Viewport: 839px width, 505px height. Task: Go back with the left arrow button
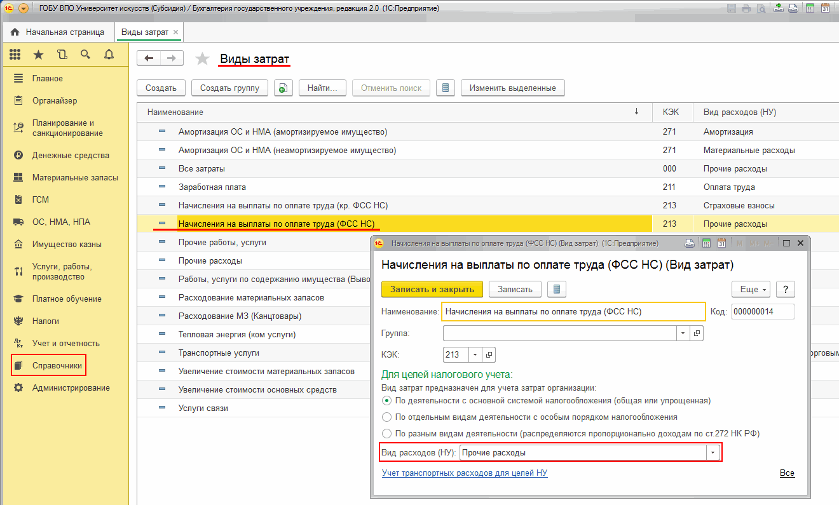point(149,58)
